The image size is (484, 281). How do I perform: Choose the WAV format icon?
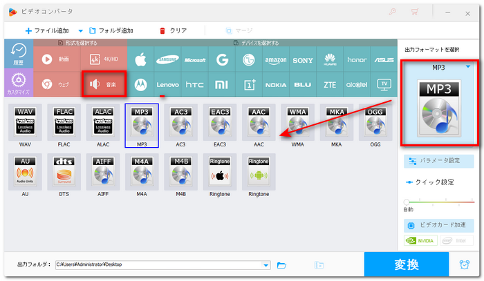click(x=25, y=124)
